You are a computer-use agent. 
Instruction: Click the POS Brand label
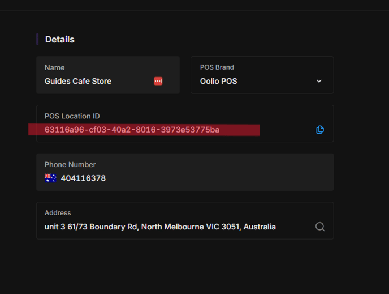pos(217,67)
